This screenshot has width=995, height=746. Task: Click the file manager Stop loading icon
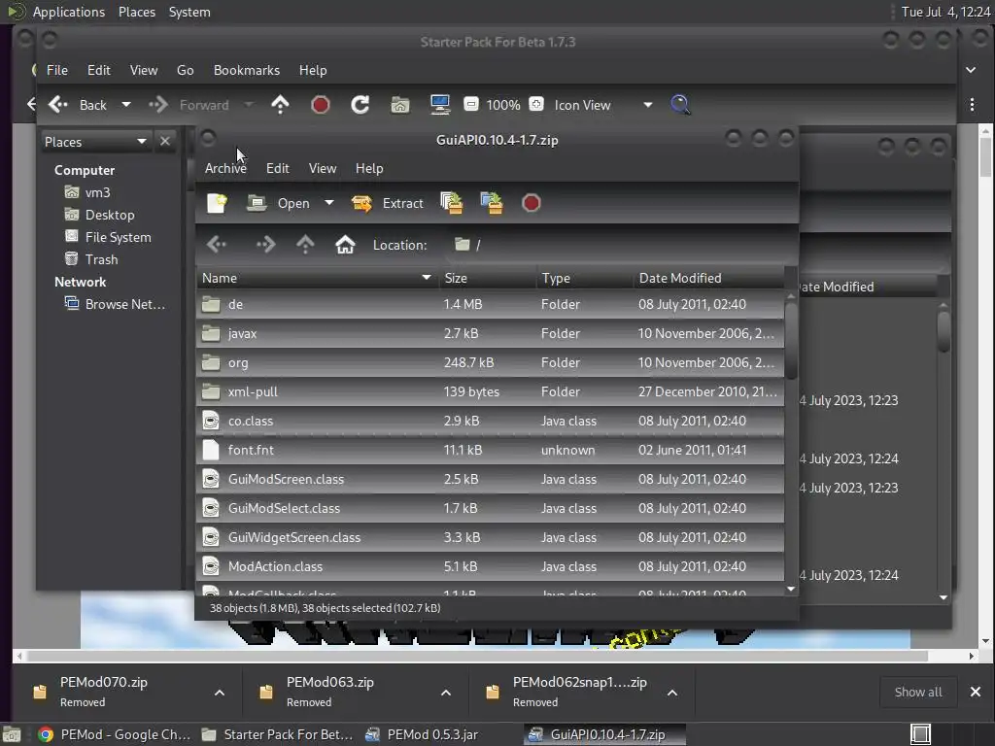click(321, 105)
